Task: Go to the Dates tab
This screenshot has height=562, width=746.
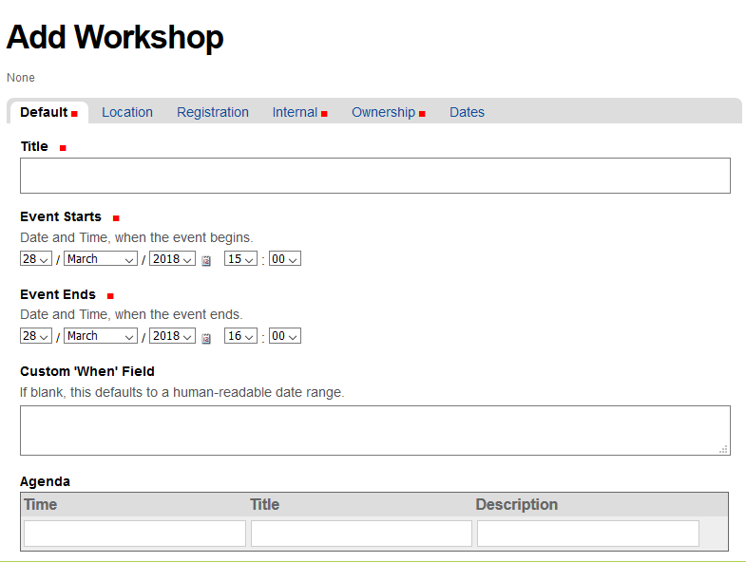Action: (x=467, y=112)
